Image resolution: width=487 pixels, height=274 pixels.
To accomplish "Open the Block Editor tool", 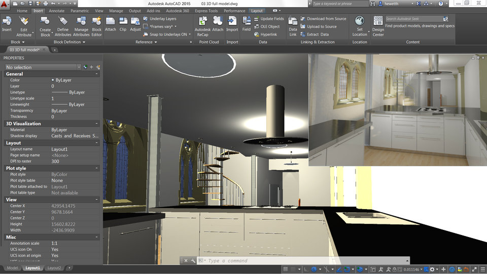I will [96, 22].
